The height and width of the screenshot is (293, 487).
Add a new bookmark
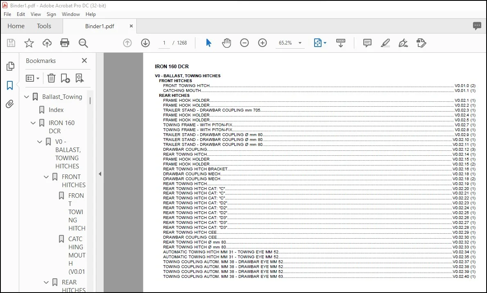65,78
